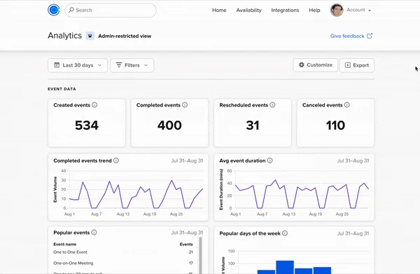
Task: Click the Completed events trend line chart
Action: [x=136, y=194]
